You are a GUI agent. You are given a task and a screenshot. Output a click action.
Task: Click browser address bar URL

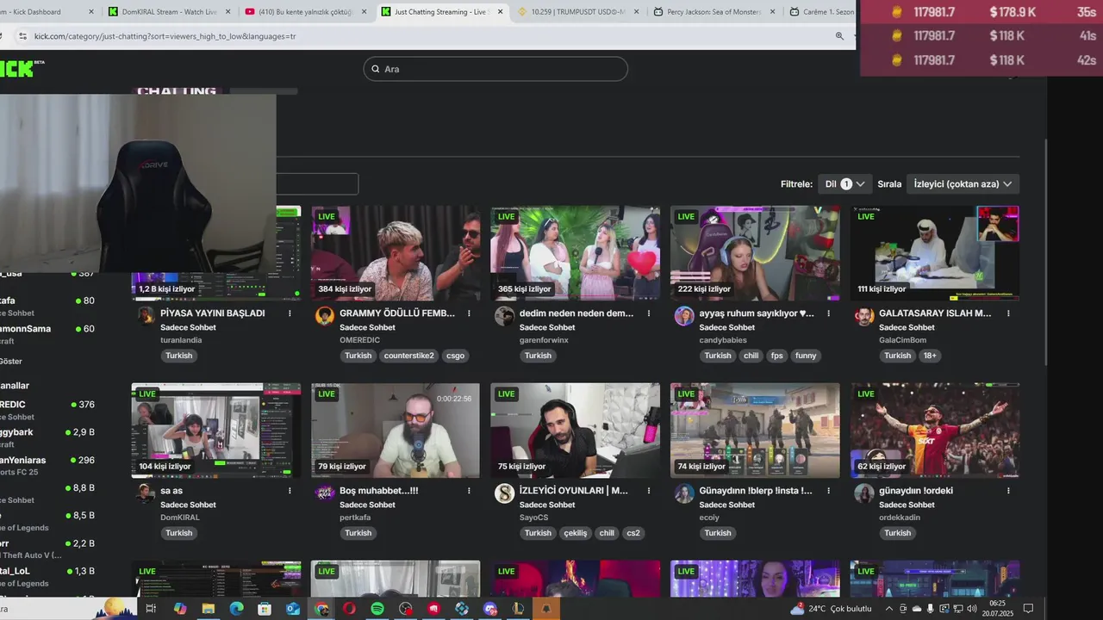tap(165, 36)
